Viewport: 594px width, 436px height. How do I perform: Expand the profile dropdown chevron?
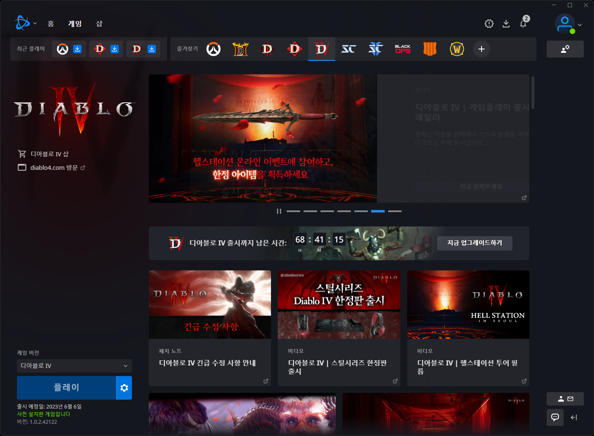pyautogui.click(x=580, y=25)
